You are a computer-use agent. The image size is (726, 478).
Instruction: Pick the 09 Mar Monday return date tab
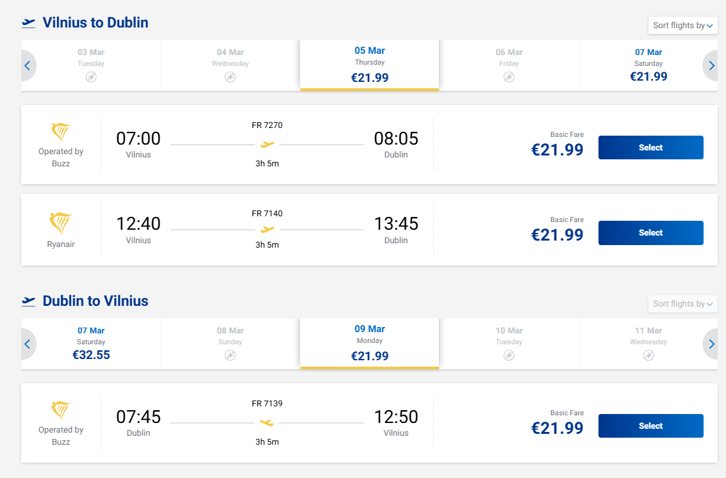[x=370, y=344]
